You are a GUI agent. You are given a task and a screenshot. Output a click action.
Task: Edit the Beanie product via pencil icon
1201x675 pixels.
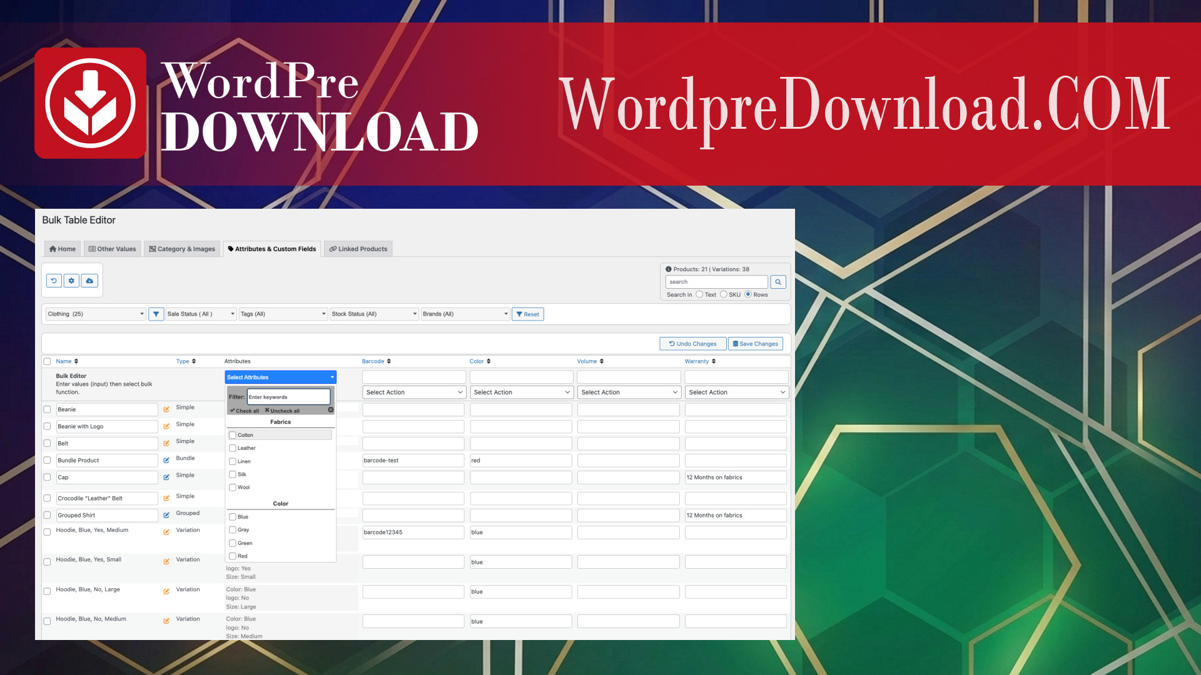click(166, 409)
